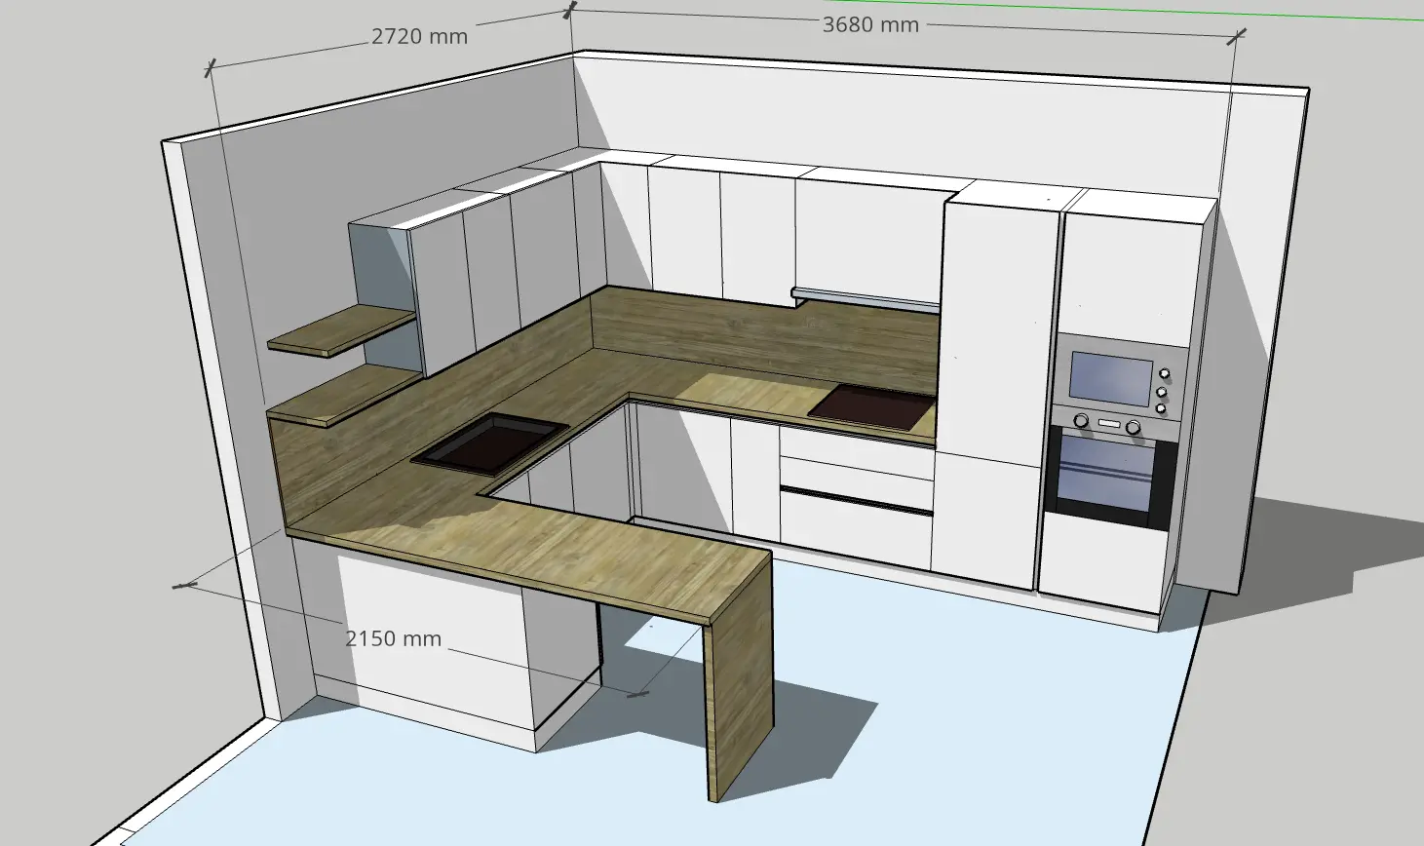The height and width of the screenshot is (846, 1424).
Task: Select the 3680 mm dimension label
Action: tap(870, 25)
